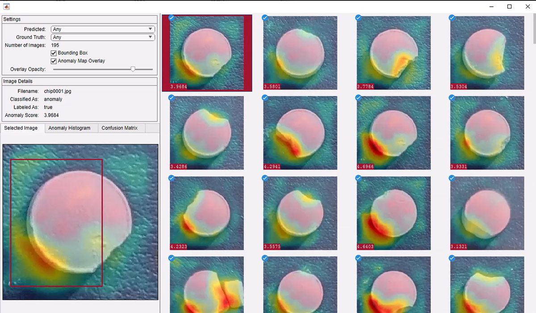Click checkmark icon on thumbnail scored 3.1321
The width and height of the screenshot is (536, 313).
click(451, 178)
